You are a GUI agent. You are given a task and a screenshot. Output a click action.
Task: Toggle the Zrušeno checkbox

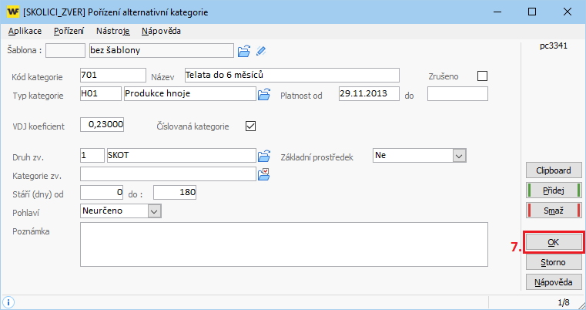[x=483, y=76]
